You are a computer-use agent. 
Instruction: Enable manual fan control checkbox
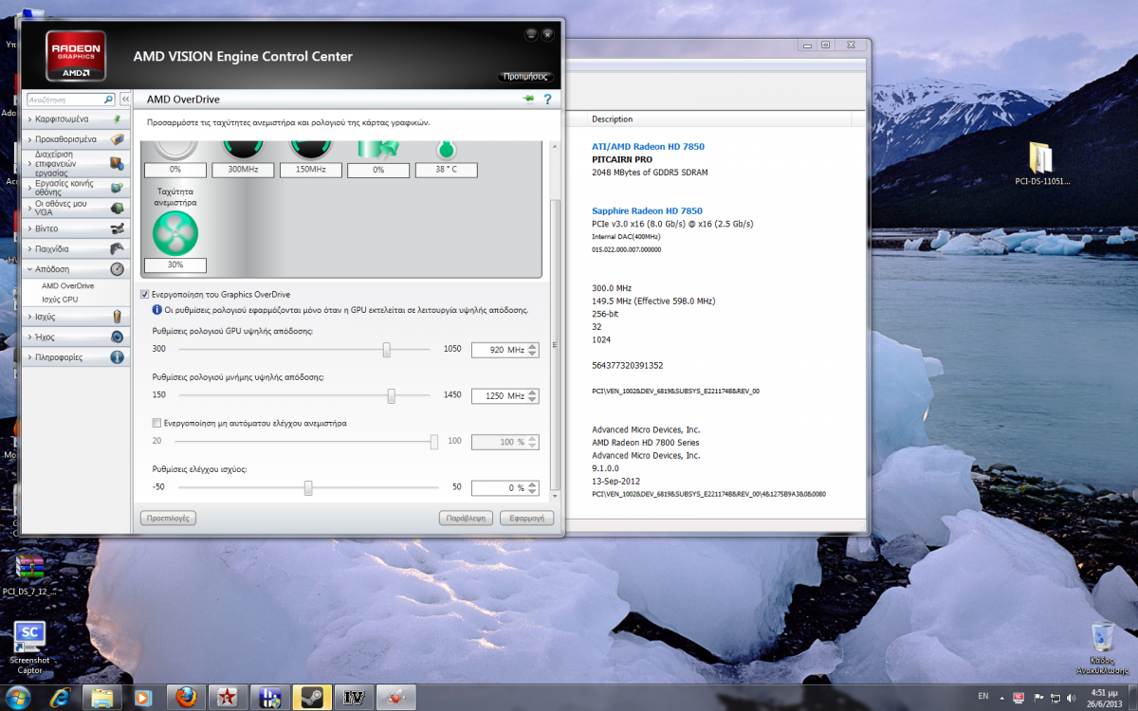[157, 423]
